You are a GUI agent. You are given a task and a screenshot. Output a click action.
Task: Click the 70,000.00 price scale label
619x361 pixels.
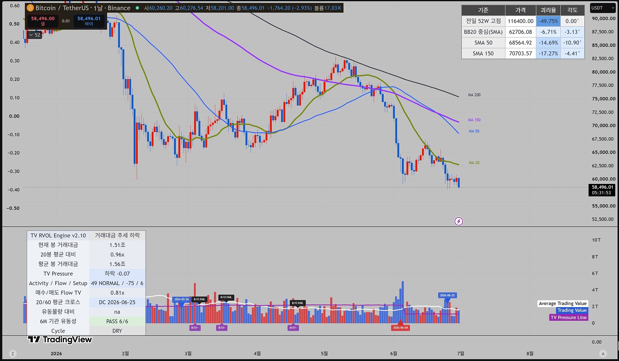604,125
